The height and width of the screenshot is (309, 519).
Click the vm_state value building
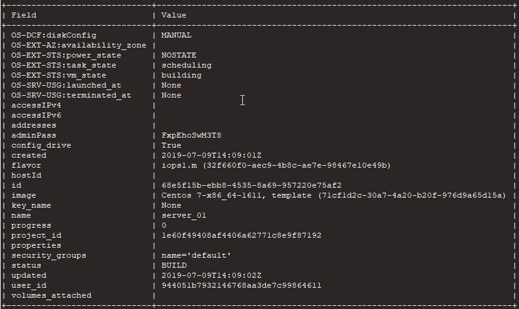182,75
